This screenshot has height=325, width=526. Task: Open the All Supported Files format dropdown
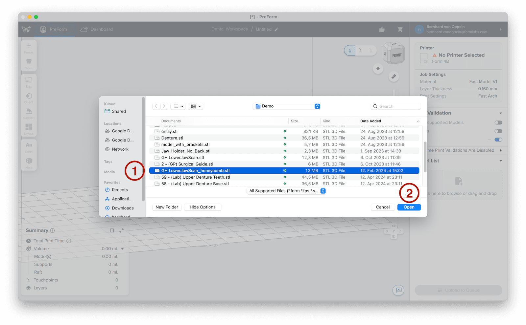pyautogui.click(x=286, y=191)
